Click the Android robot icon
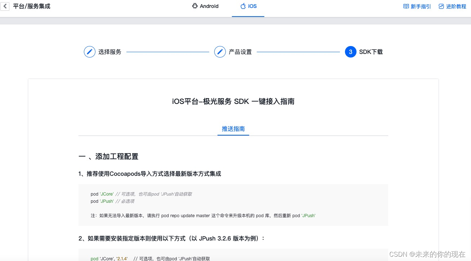 (195, 6)
